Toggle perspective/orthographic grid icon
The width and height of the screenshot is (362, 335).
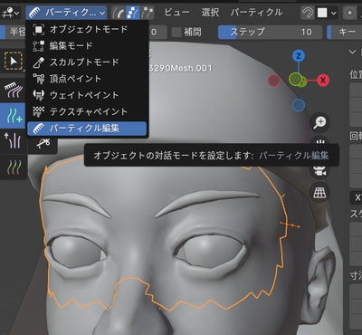(320, 192)
